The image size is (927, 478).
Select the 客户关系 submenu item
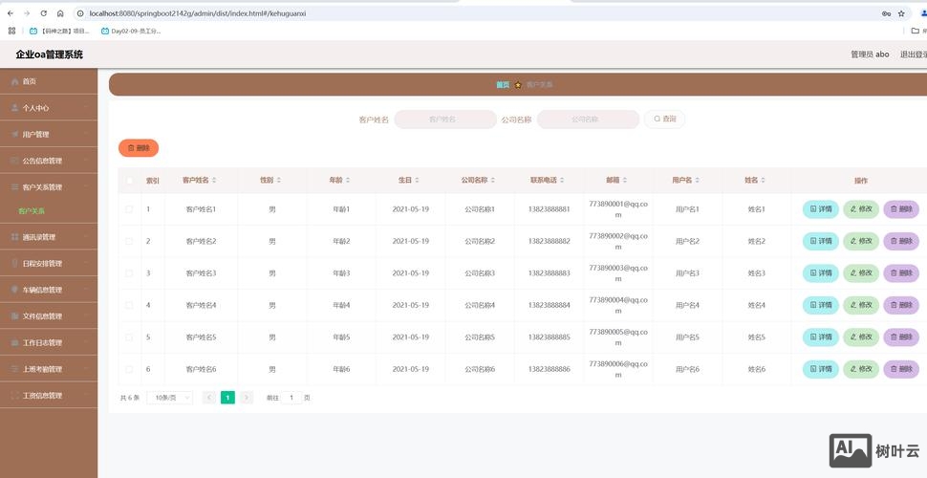click(x=32, y=210)
